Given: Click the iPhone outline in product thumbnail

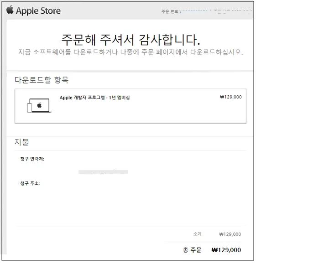Looking at the screenshot, I should [30, 108].
